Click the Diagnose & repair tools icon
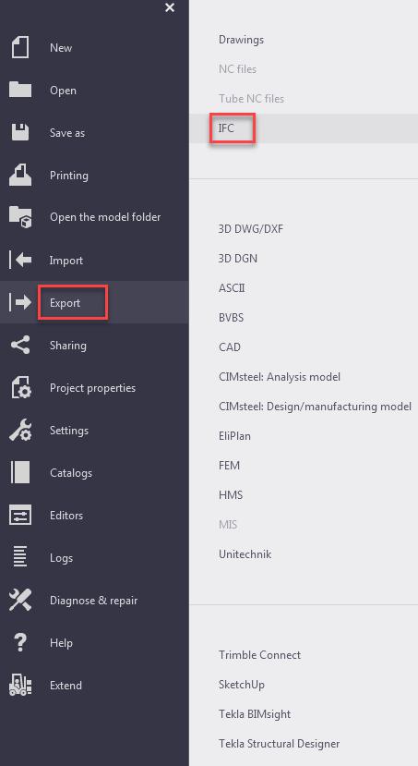This screenshot has height=766, width=418. 20,601
